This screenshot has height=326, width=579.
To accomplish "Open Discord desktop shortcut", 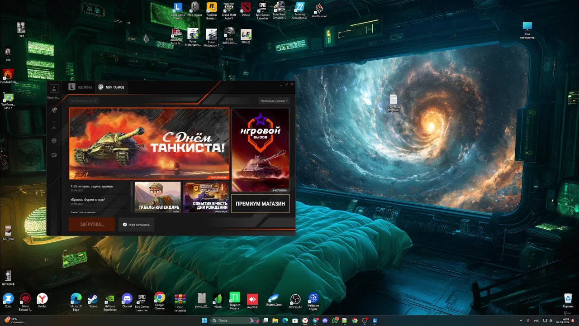I will point(127,300).
